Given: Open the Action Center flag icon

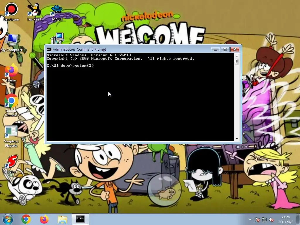Looking at the screenshot, I should pos(257,219).
